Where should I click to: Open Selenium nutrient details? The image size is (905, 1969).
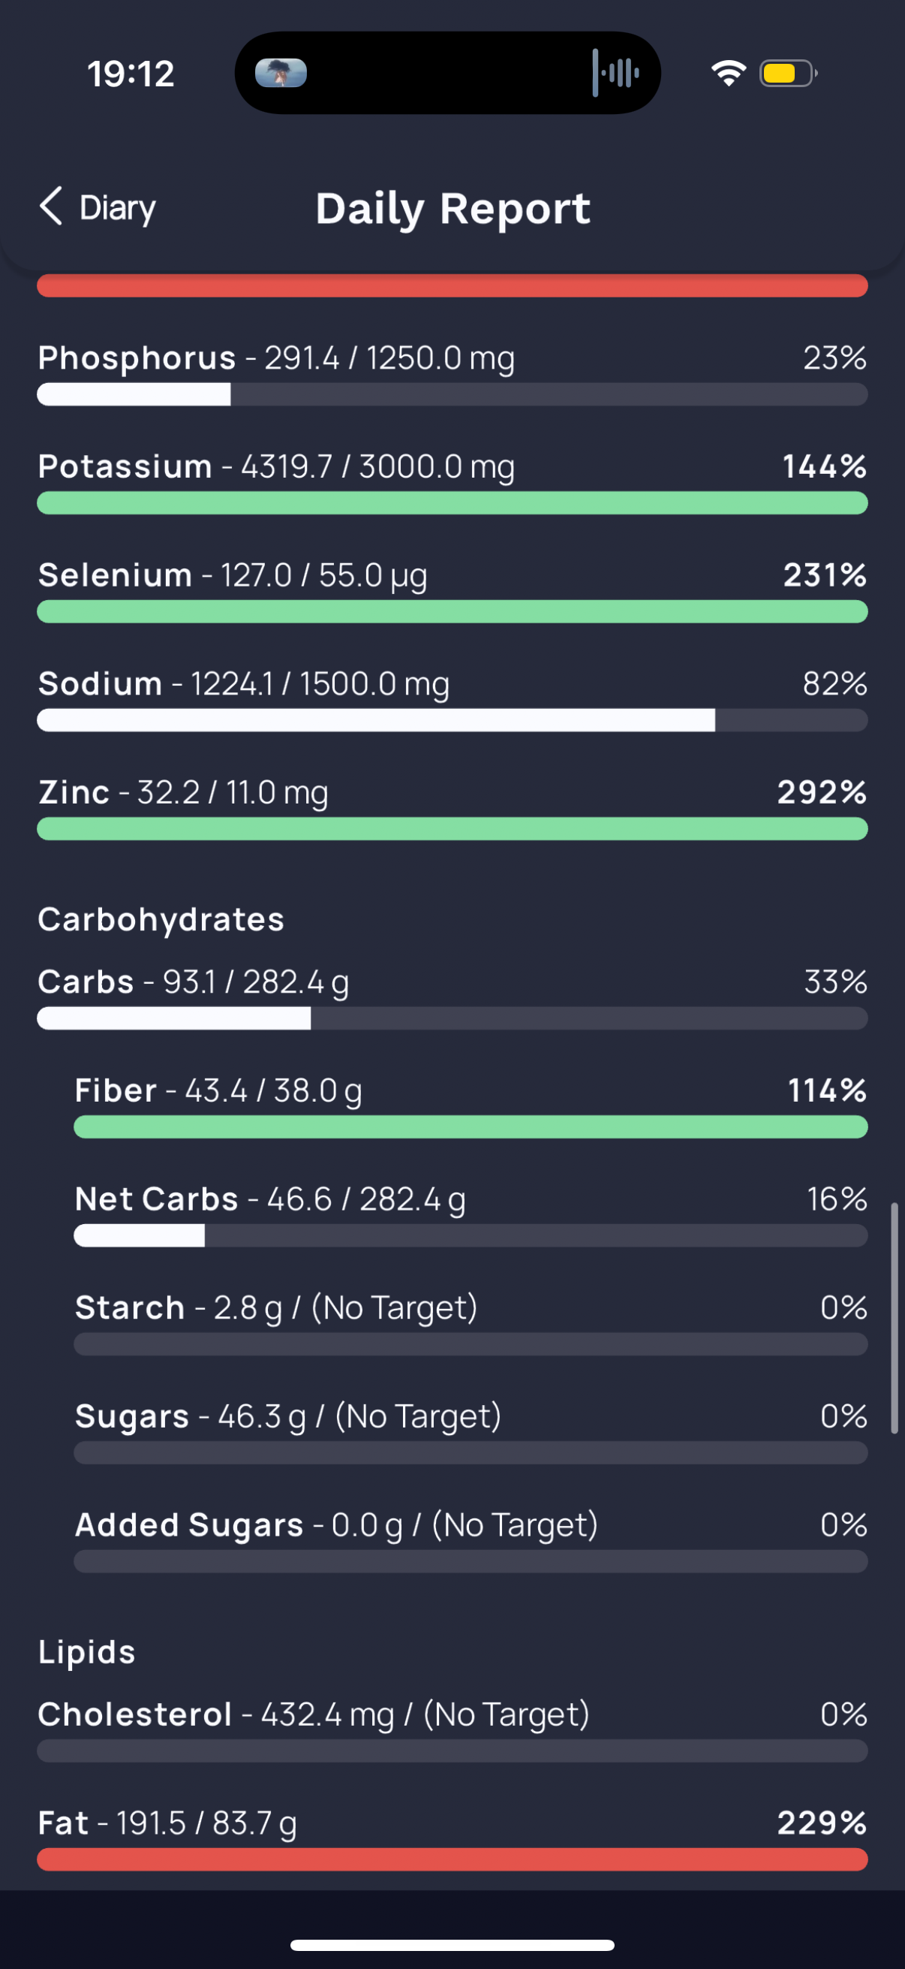pos(452,590)
